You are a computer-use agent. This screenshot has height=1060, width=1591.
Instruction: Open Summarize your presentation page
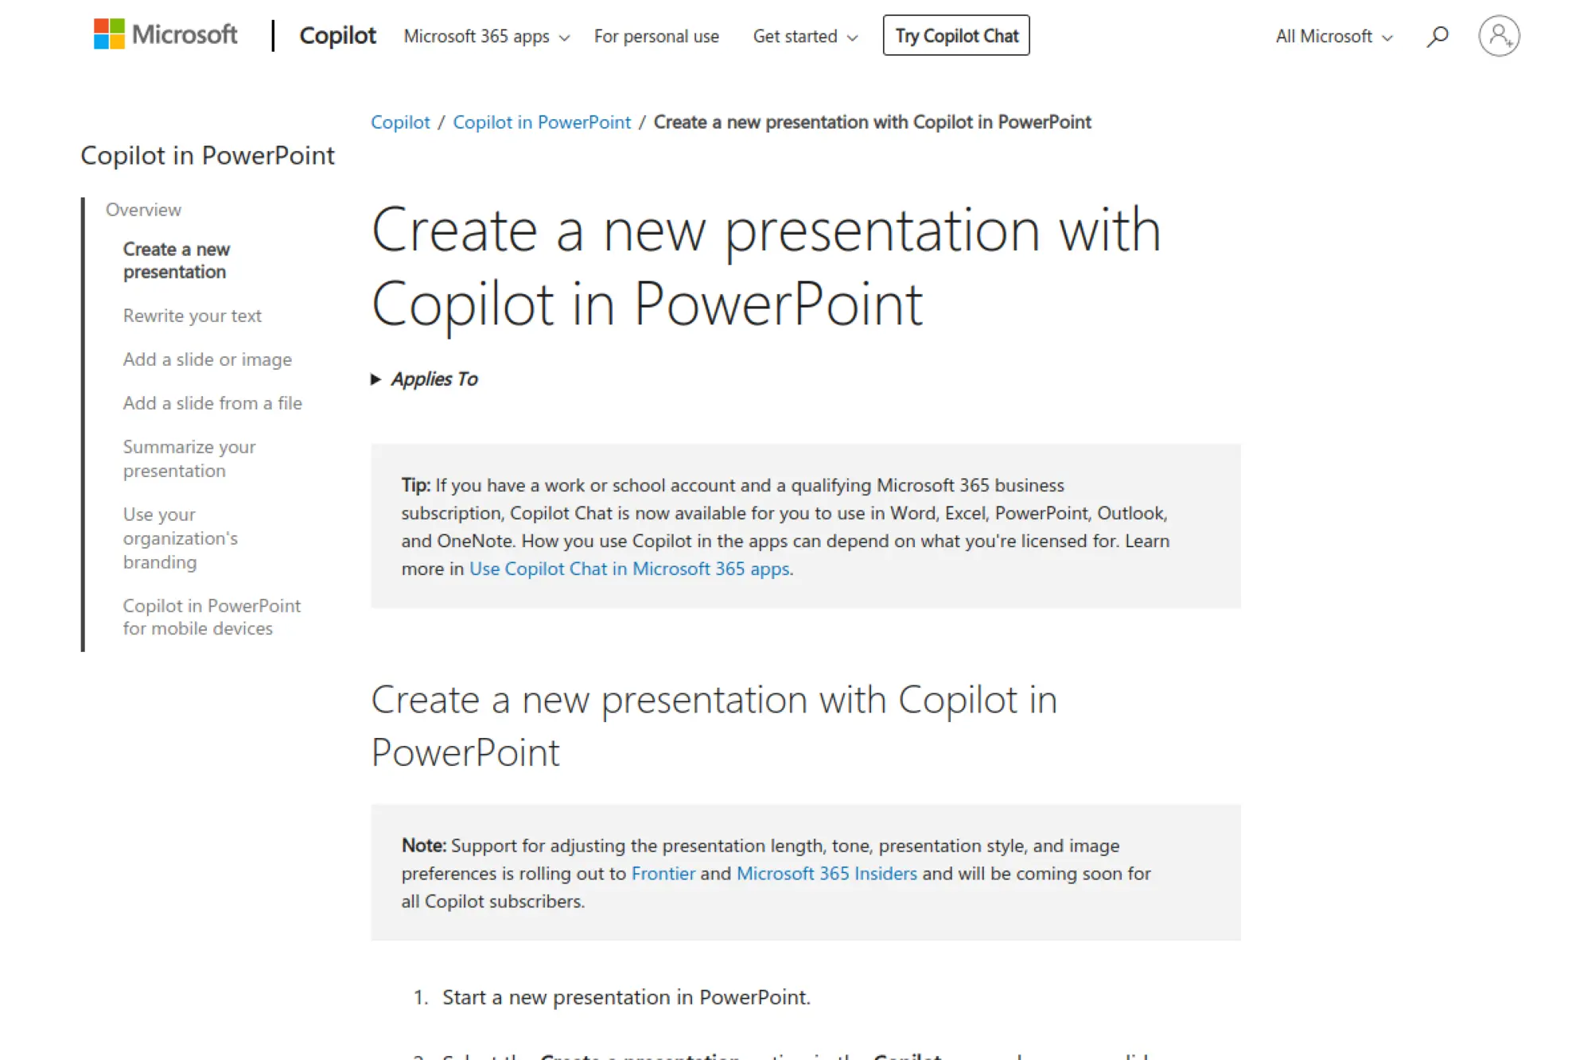[x=189, y=458]
